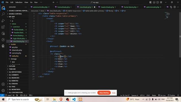
Task: Open the Run menu
Action: [36, 2]
